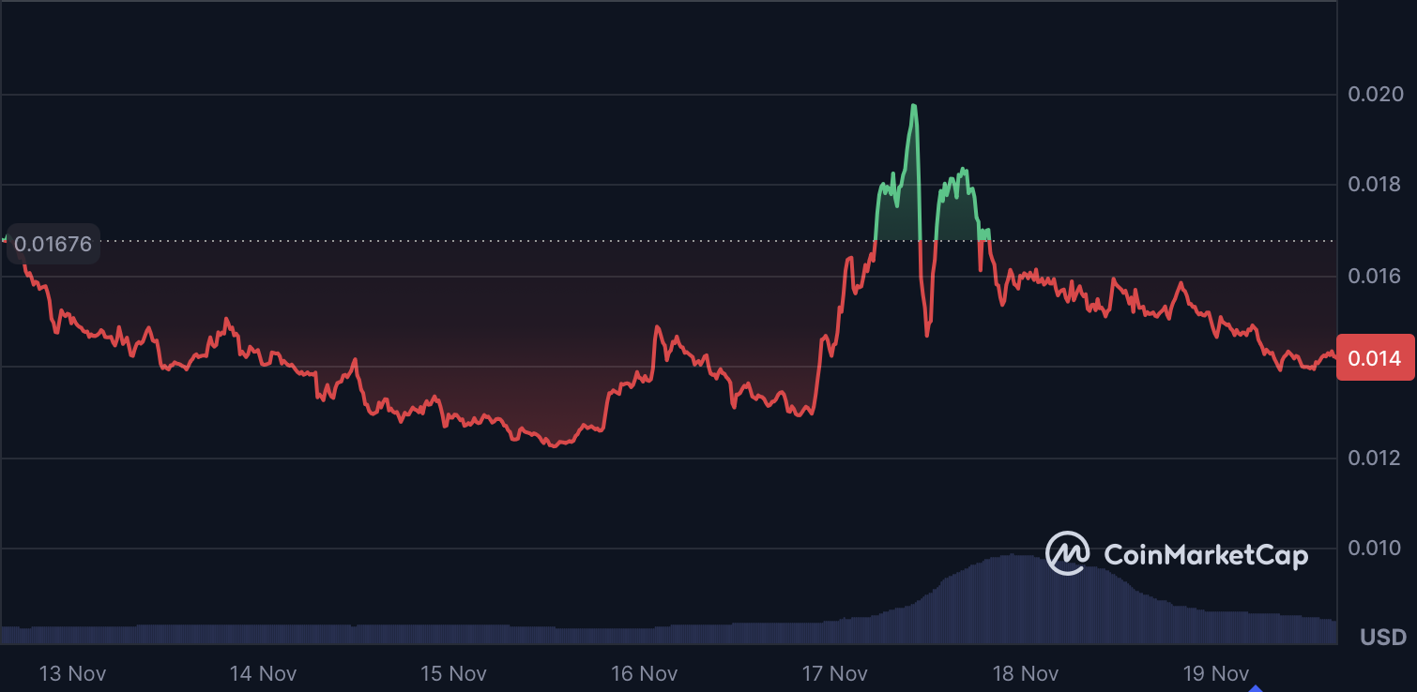Click the USD currency label

(1383, 638)
